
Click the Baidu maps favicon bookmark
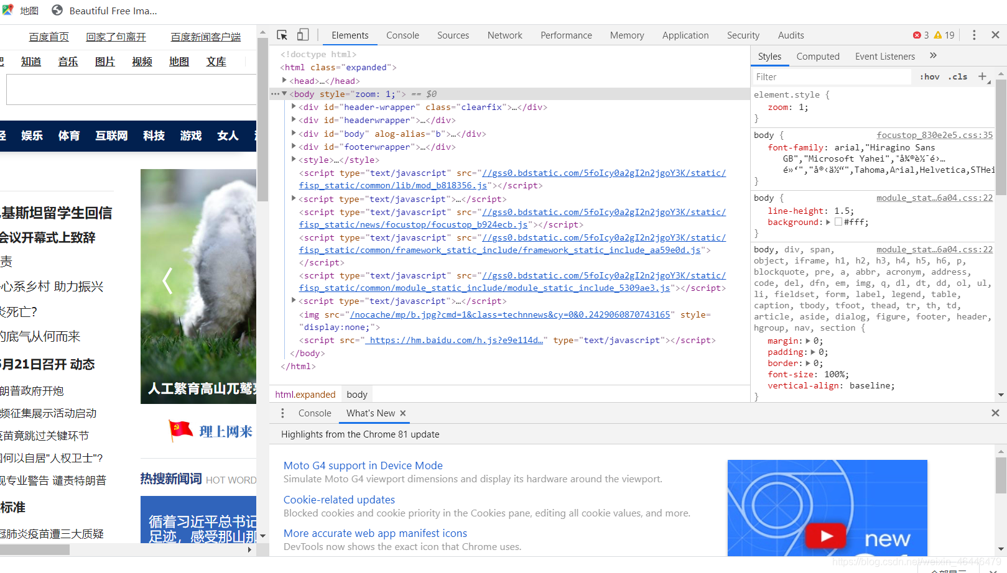7,10
